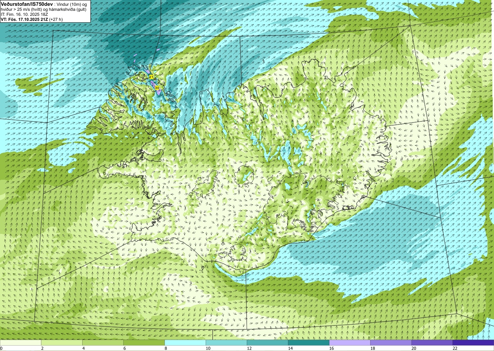The width and height of the screenshot is (494, 351).
Task: Click the legend tick label "12"
Action: point(249,348)
